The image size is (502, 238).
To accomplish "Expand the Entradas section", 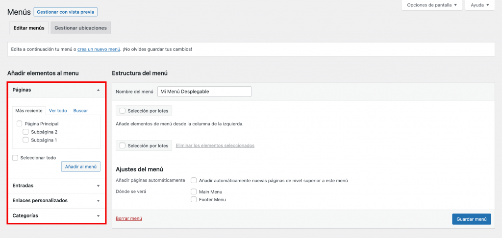I will [98, 186].
